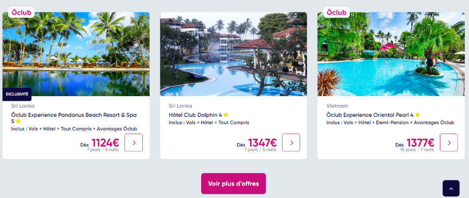This screenshot has width=469, height=198.
Task: Open Pandanus Beach Resort offer arrow button
Action: pos(133,142)
